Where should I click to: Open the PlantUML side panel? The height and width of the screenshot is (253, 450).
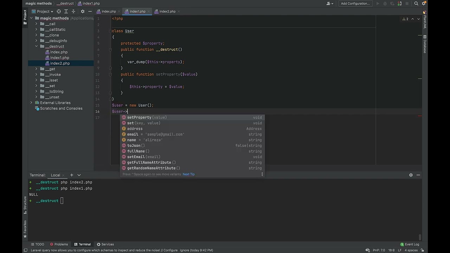point(425,20)
